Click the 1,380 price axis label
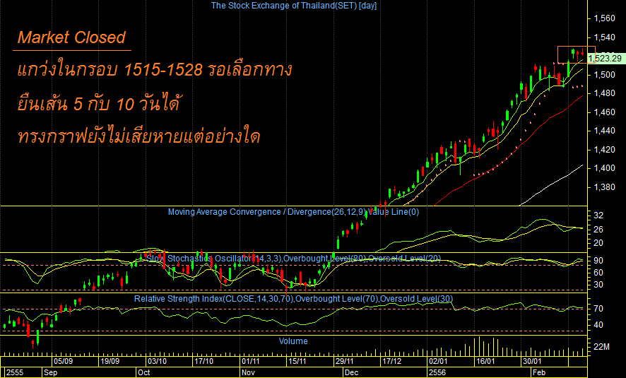Viewport: 626px width, 378px height. coord(604,187)
